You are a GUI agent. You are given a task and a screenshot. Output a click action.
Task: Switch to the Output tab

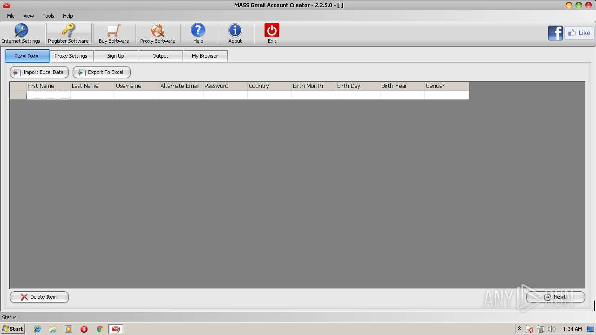pyautogui.click(x=160, y=56)
